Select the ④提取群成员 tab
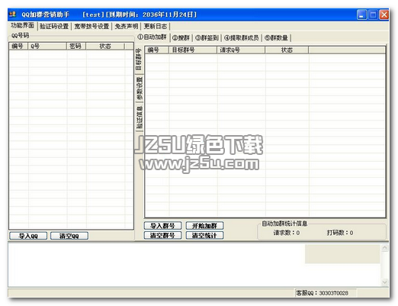398x306 pixels. click(242, 38)
